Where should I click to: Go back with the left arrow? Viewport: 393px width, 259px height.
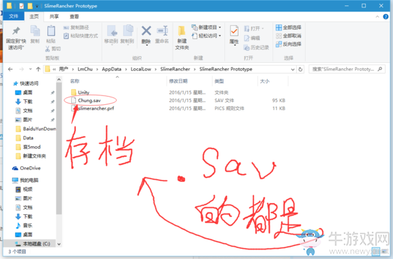pos(10,69)
